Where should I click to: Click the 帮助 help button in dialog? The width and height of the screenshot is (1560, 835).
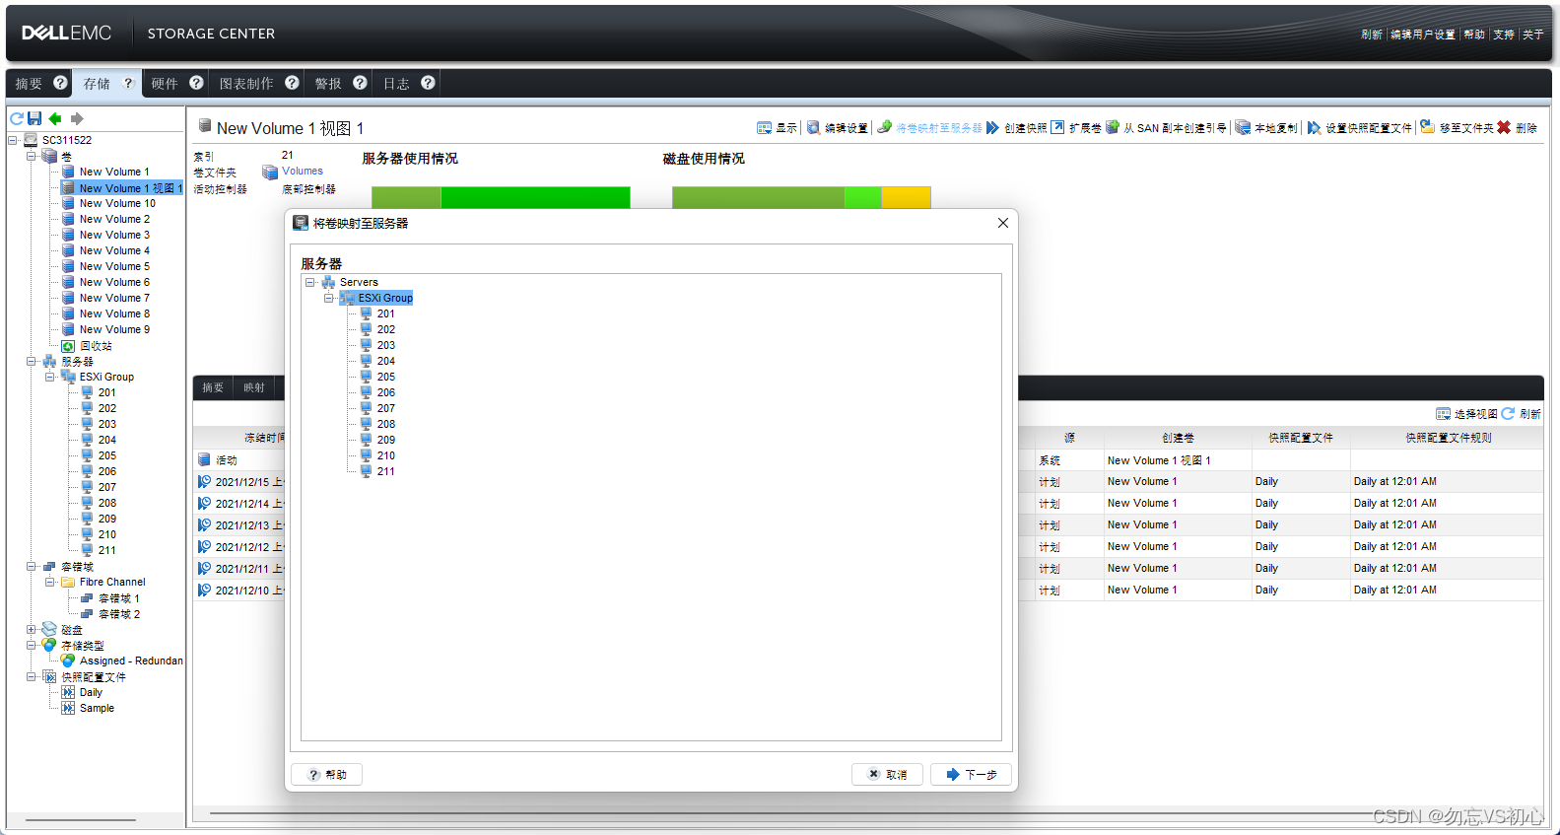coord(327,775)
